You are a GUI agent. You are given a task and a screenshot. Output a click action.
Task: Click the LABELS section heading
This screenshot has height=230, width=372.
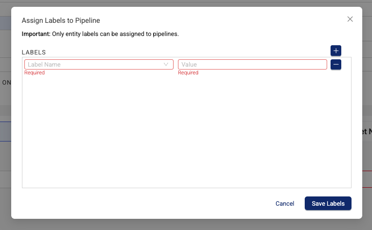[34, 53]
